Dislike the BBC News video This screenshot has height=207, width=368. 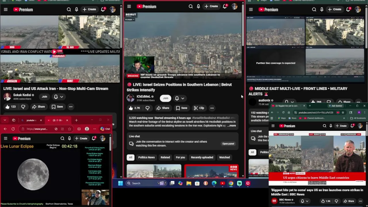(336, 201)
